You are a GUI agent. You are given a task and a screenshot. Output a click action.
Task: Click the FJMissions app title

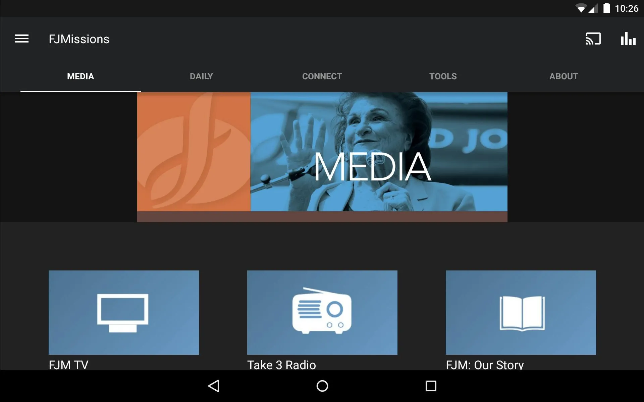point(79,39)
